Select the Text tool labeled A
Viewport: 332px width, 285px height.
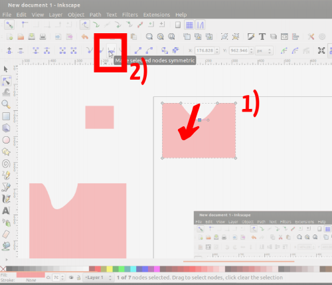[x=6, y=211]
